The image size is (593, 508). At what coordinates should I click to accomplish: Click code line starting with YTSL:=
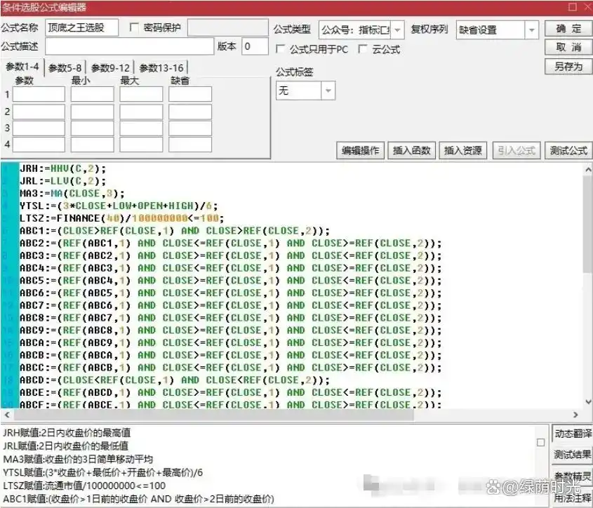click(119, 206)
